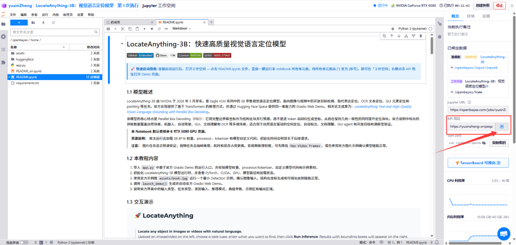Open the property inspector gears icon
The width and height of the screenshot is (516, 245).
coord(440,24)
